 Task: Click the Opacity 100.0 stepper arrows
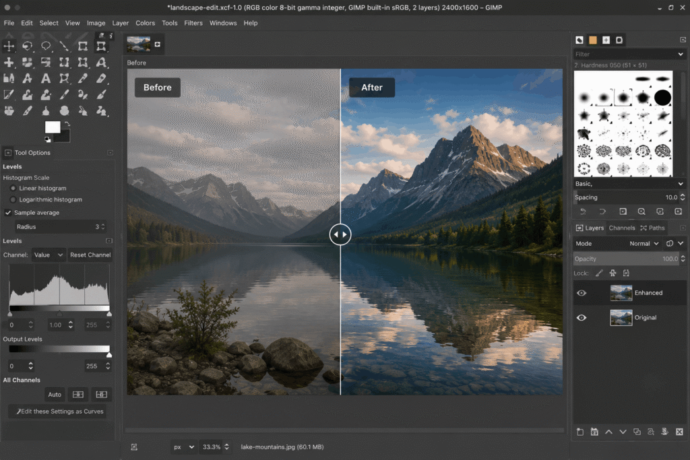683,259
